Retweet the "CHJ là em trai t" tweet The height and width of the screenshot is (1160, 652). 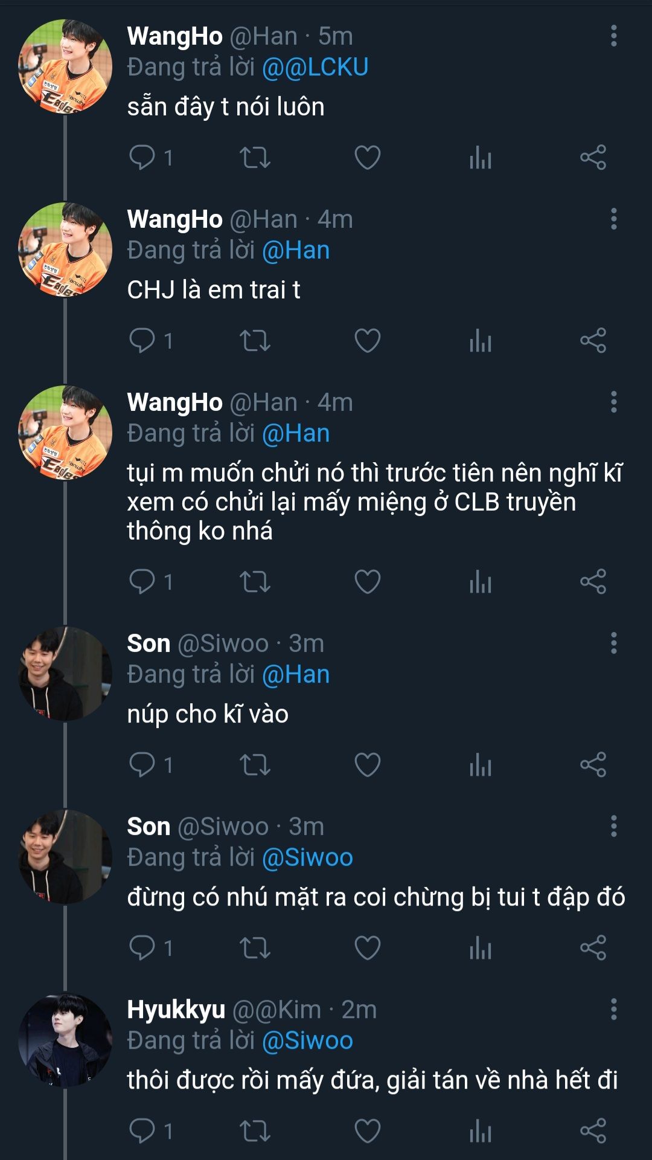255,341
